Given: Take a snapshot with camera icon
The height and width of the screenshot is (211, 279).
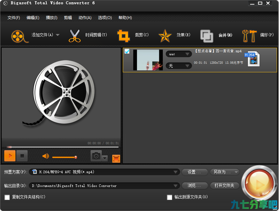Looking at the screenshot, I should [96, 156].
